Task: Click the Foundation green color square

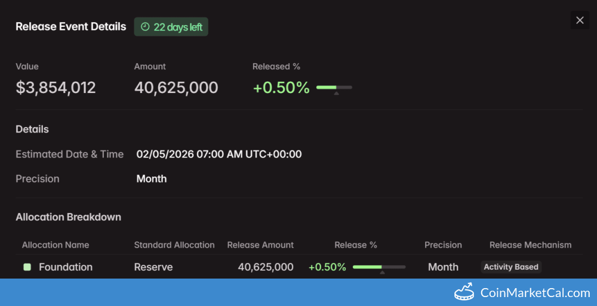Action: click(27, 267)
